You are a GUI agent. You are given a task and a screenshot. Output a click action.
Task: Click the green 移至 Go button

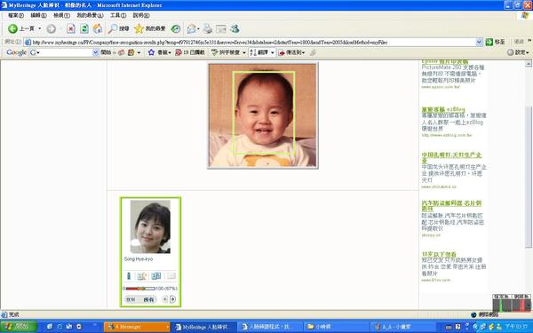click(496, 42)
